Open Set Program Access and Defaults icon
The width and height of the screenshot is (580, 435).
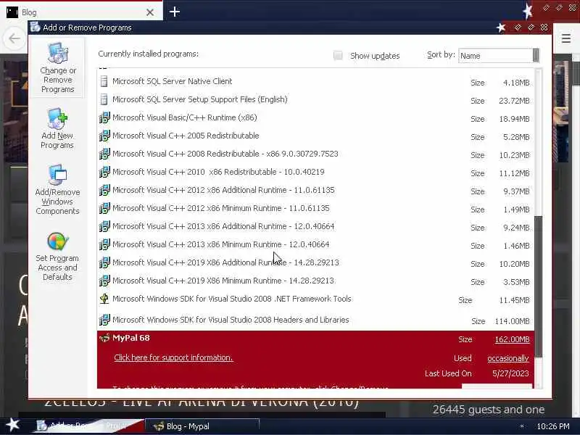58,241
